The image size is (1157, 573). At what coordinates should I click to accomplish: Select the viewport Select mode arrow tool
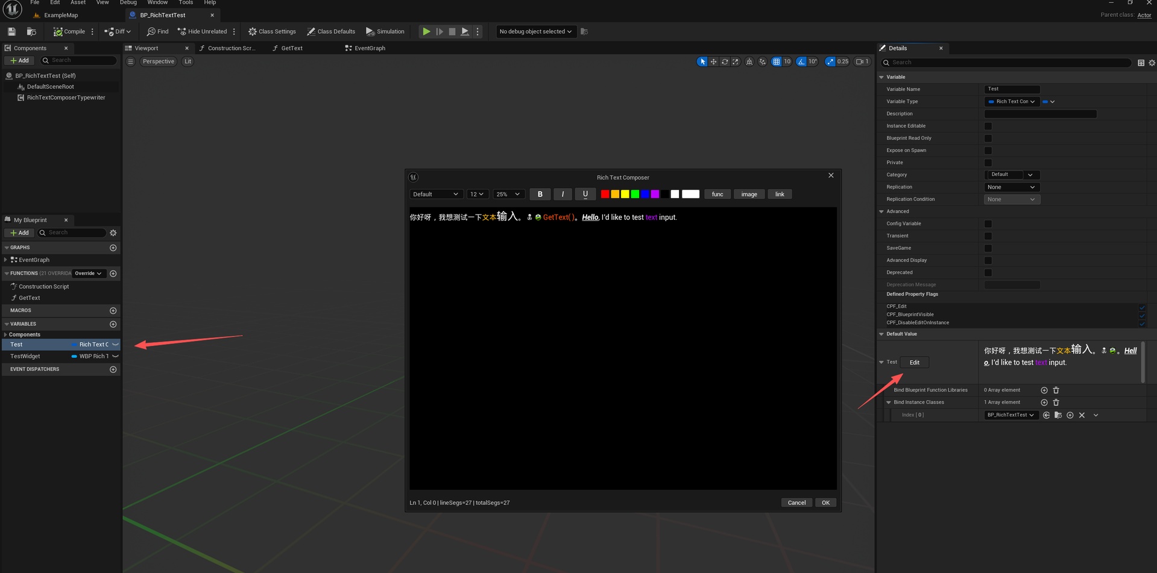pos(702,61)
